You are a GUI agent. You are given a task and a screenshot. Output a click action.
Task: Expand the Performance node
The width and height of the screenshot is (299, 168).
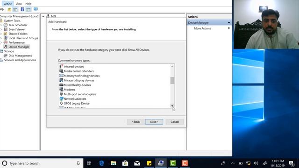click(1, 42)
